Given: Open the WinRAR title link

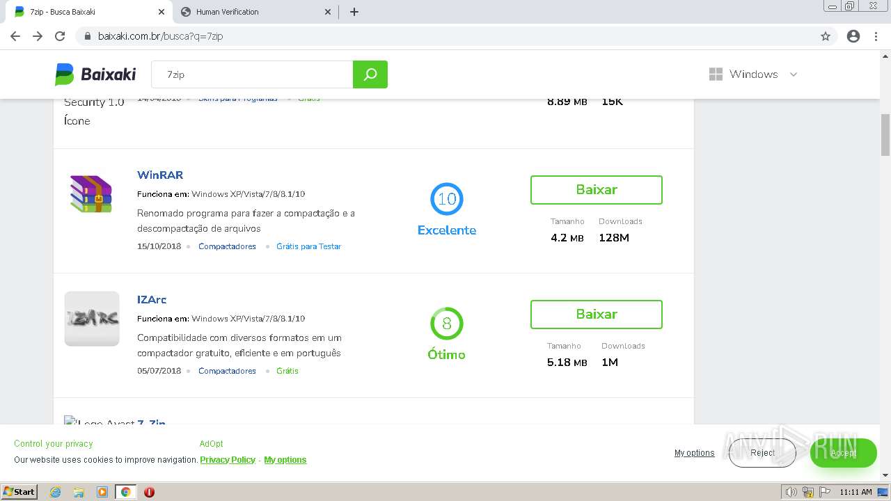Looking at the screenshot, I should click(160, 175).
